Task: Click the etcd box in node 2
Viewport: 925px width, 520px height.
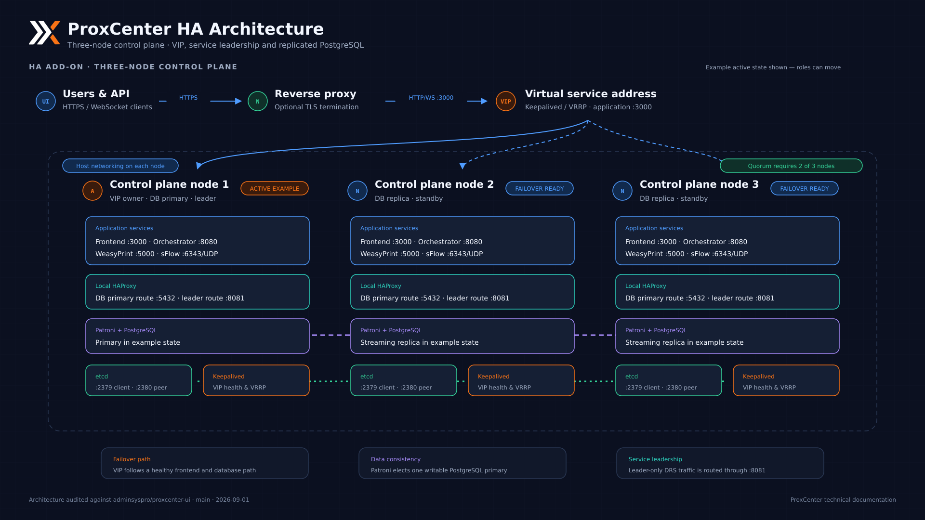Action: (x=404, y=380)
